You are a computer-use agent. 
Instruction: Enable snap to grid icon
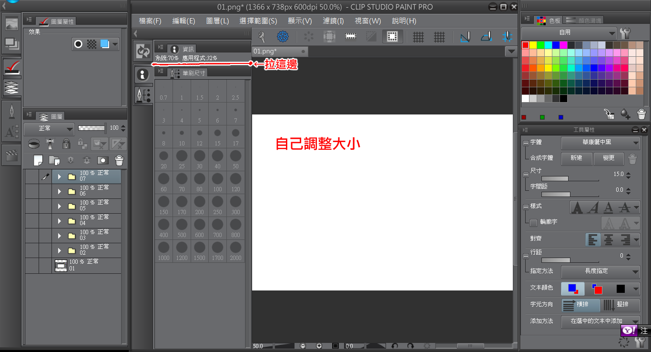[508, 37]
